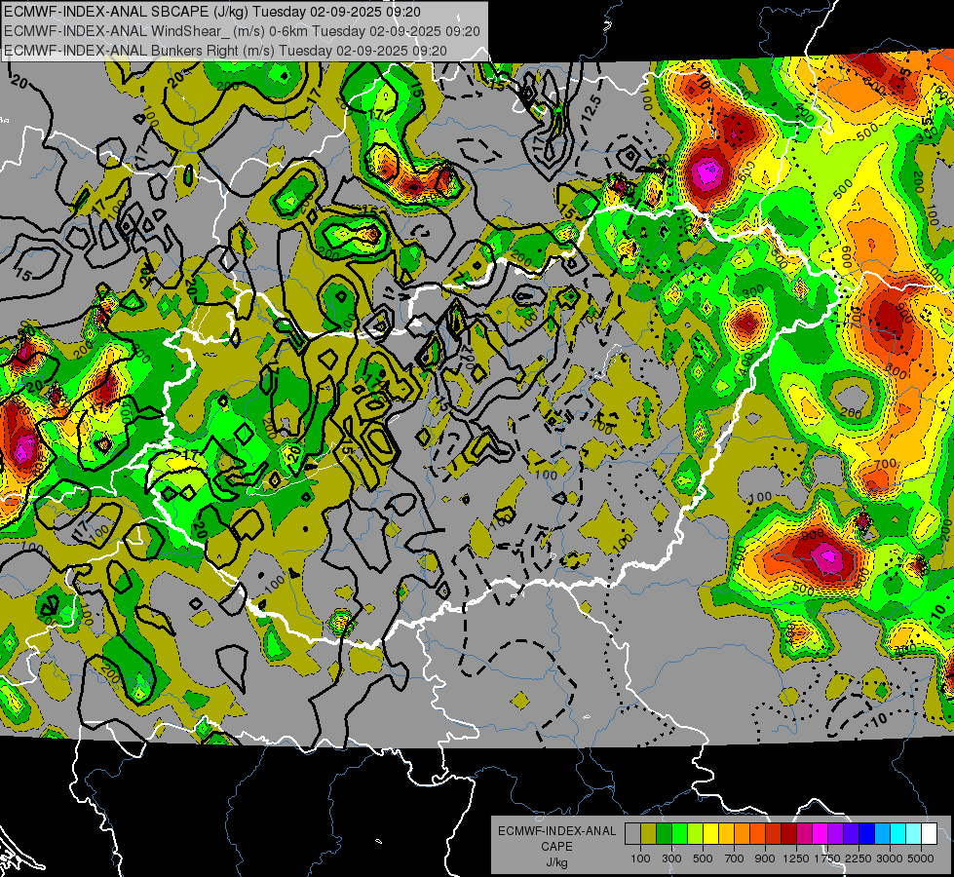Click the 'CAPE' legend label
This screenshot has height=877, width=954.
pyautogui.click(x=556, y=847)
